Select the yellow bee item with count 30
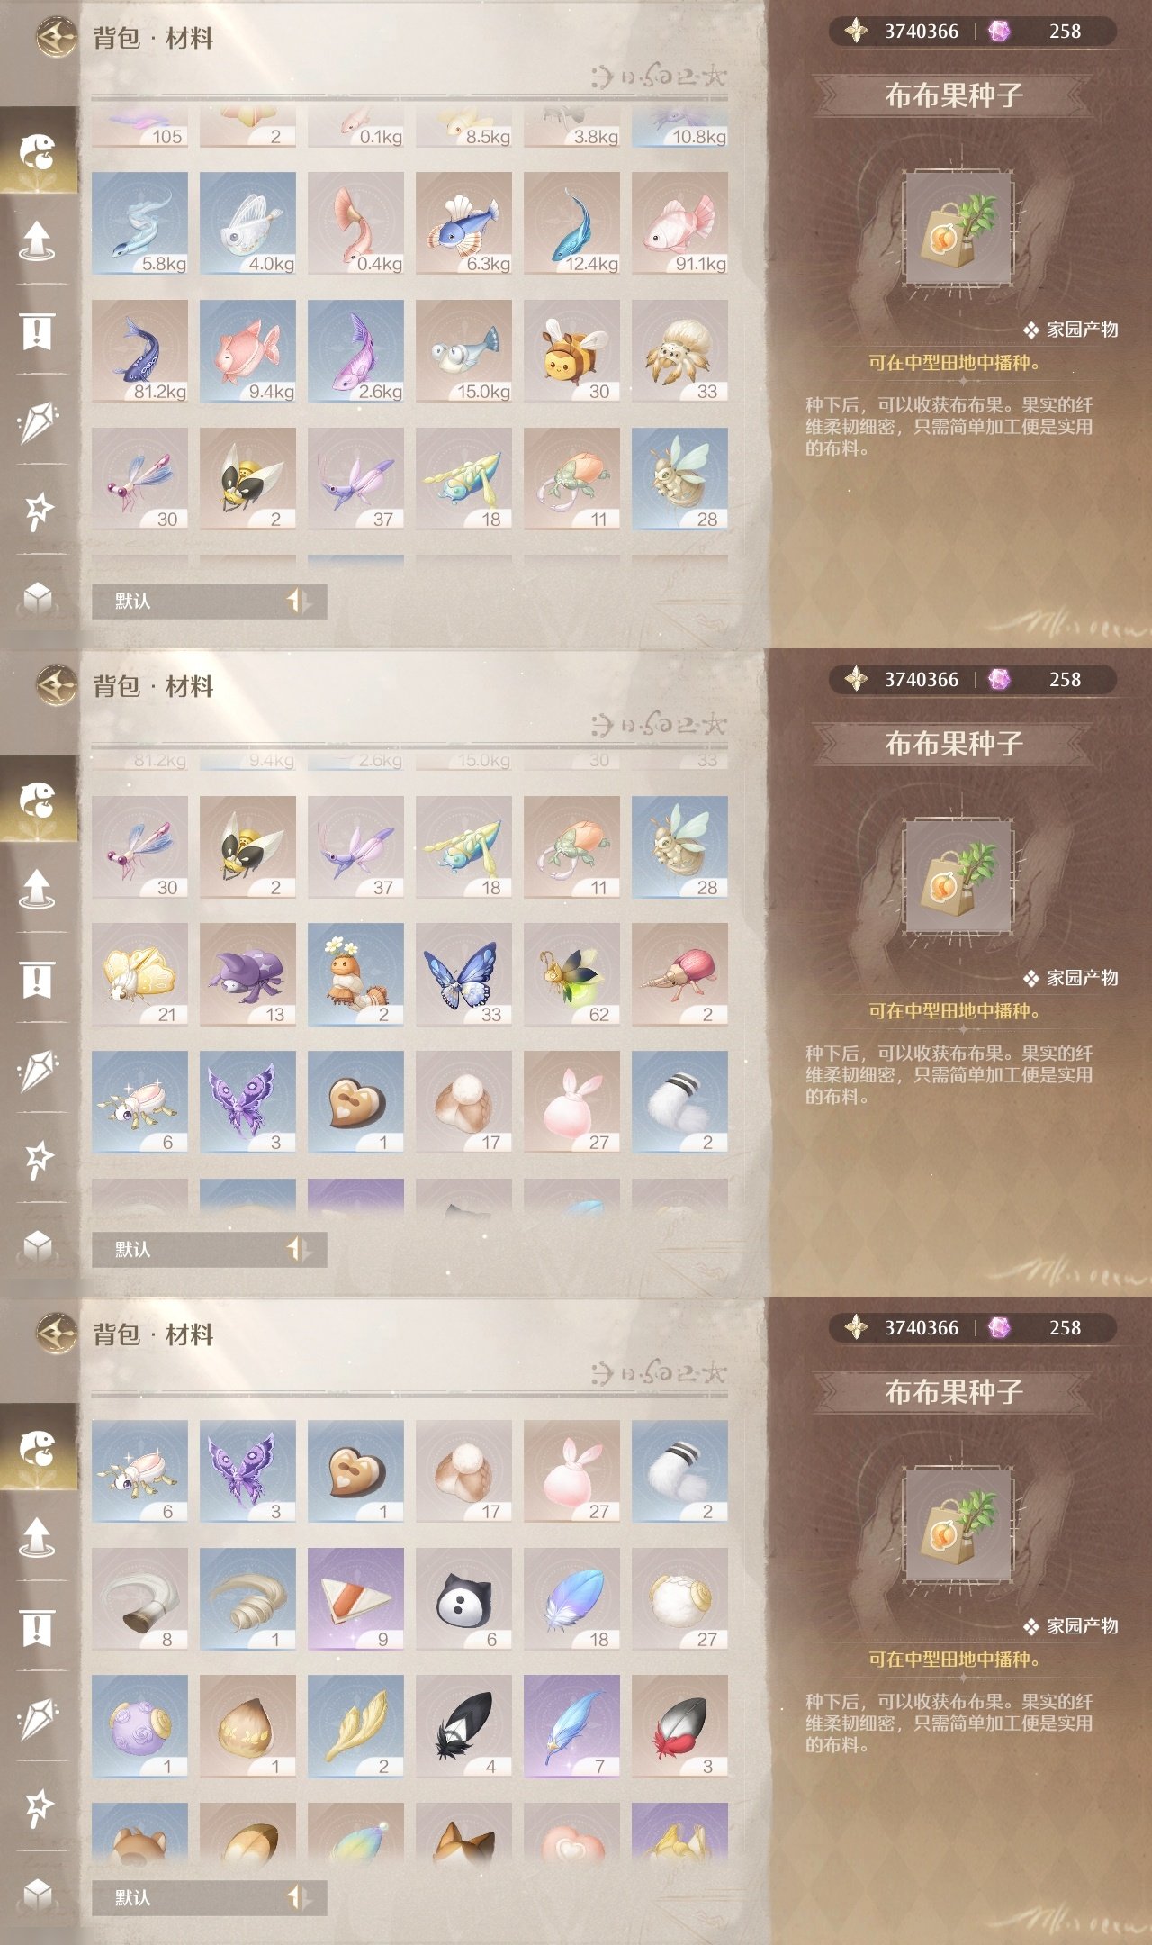The image size is (1152, 1945). pos(571,351)
